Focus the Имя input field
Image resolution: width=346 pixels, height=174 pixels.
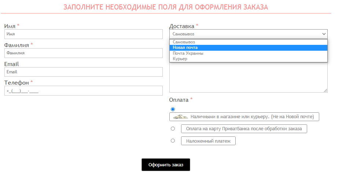click(x=84, y=34)
